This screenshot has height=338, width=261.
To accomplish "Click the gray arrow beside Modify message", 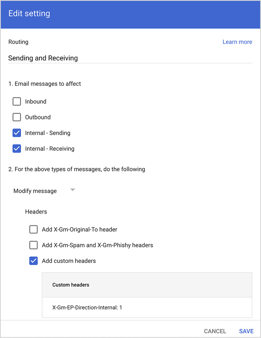I will (72, 190).
